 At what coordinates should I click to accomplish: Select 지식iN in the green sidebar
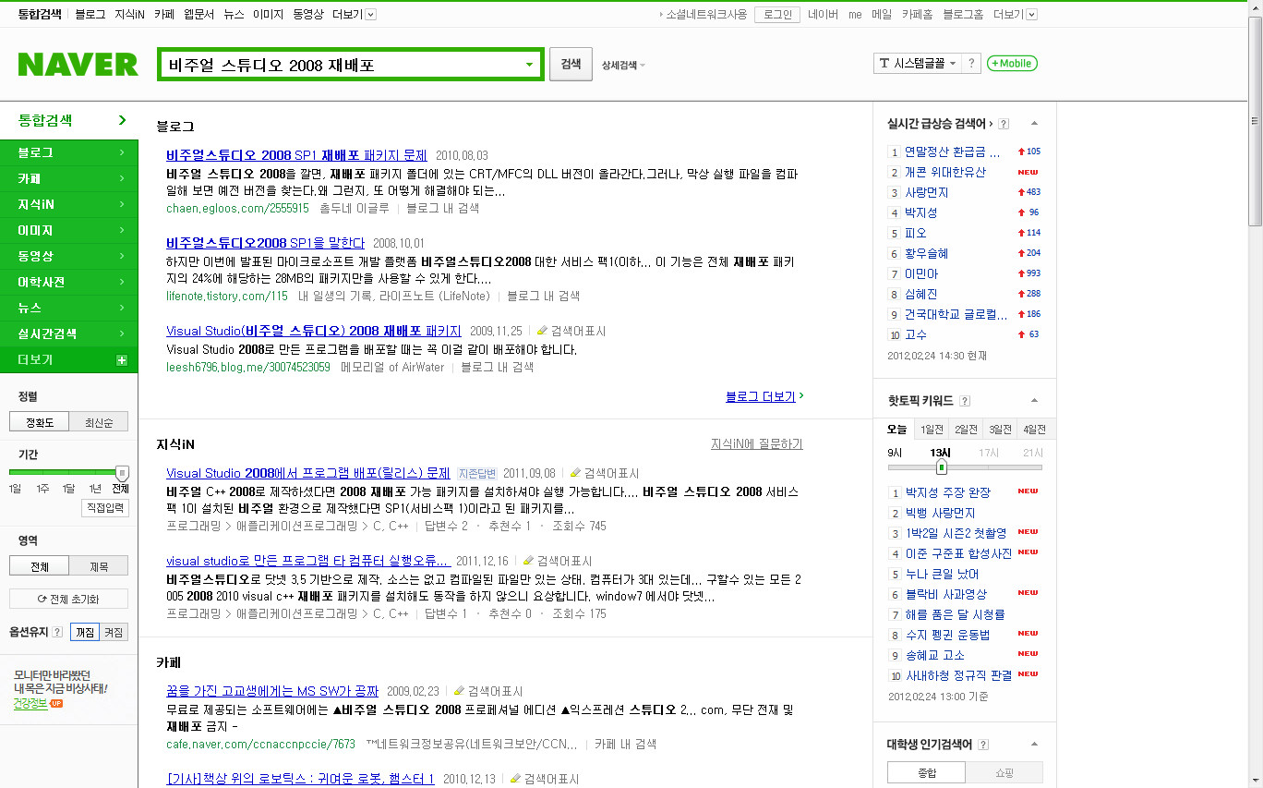click(x=69, y=204)
